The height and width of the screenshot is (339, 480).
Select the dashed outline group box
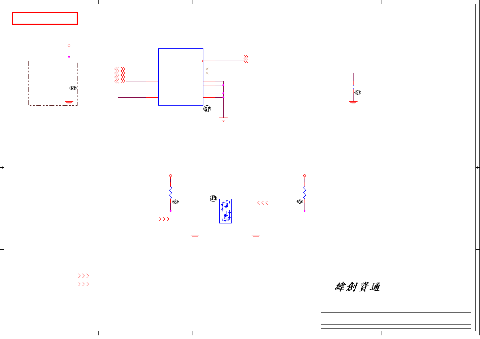click(x=53, y=83)
